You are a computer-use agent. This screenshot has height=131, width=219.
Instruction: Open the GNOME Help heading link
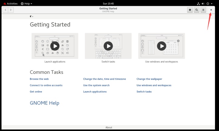[x=44, y=103]
